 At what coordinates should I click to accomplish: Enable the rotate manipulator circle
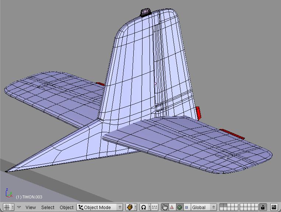coord(180,207)
